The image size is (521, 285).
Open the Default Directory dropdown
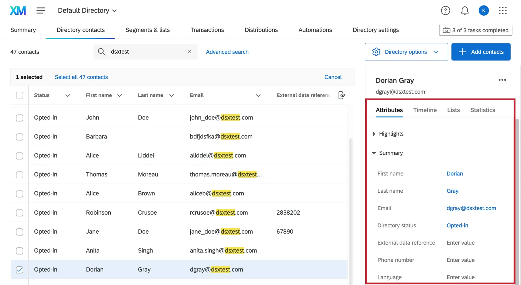(87, 10)
